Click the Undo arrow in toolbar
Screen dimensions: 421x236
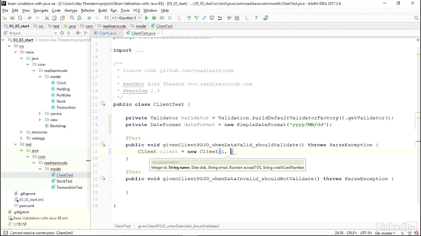tap(29, 18)
